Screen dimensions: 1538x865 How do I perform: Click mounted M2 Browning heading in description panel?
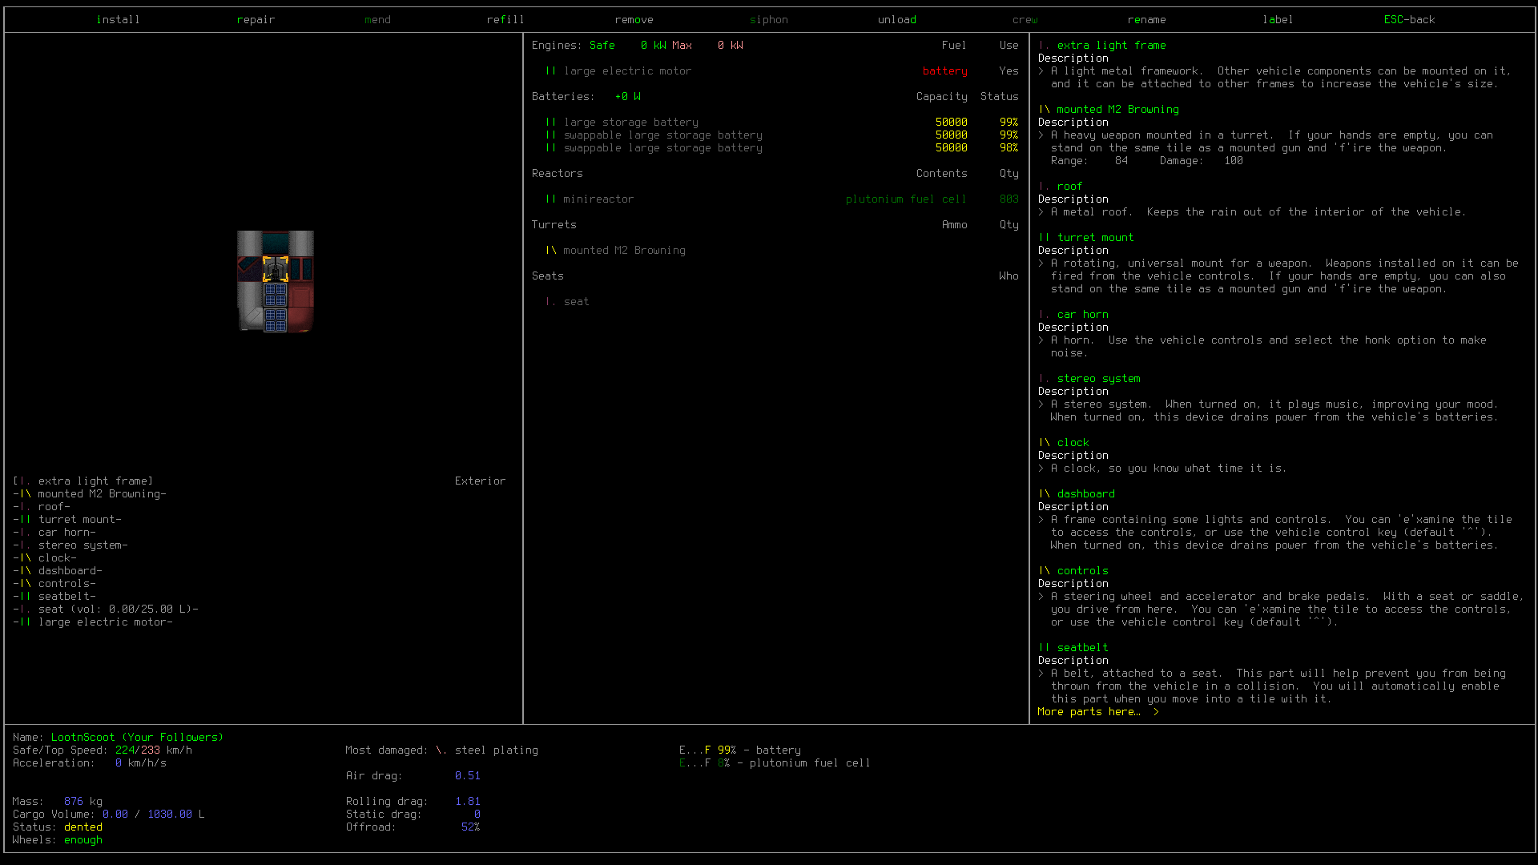pyautogui.click(x=1117, y=110)
